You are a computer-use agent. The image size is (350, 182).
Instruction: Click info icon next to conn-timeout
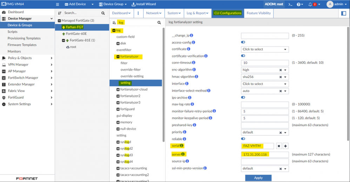[194, 63]
